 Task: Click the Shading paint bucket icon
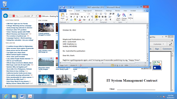(96, 20)
